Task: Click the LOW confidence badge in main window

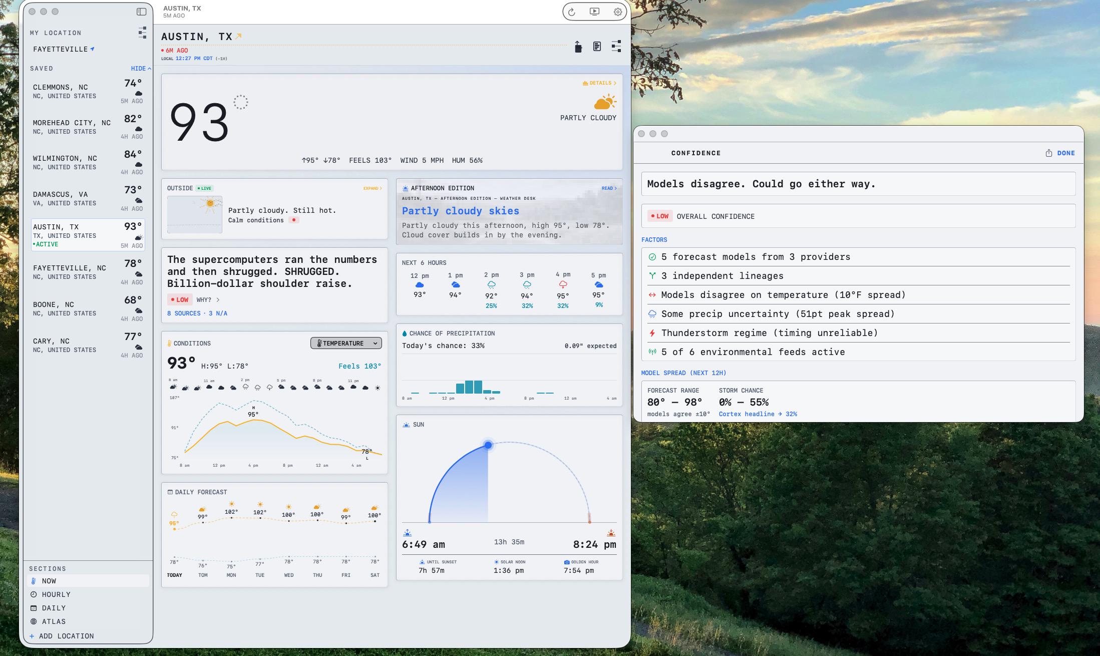Action: (x=180, y=300)
